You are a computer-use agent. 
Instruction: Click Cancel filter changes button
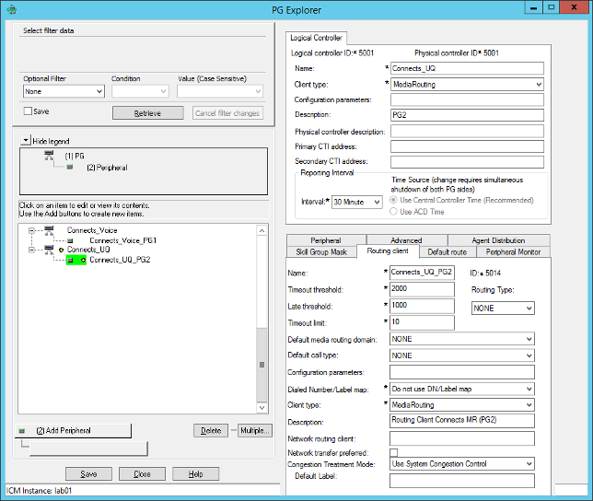point(227,113)
